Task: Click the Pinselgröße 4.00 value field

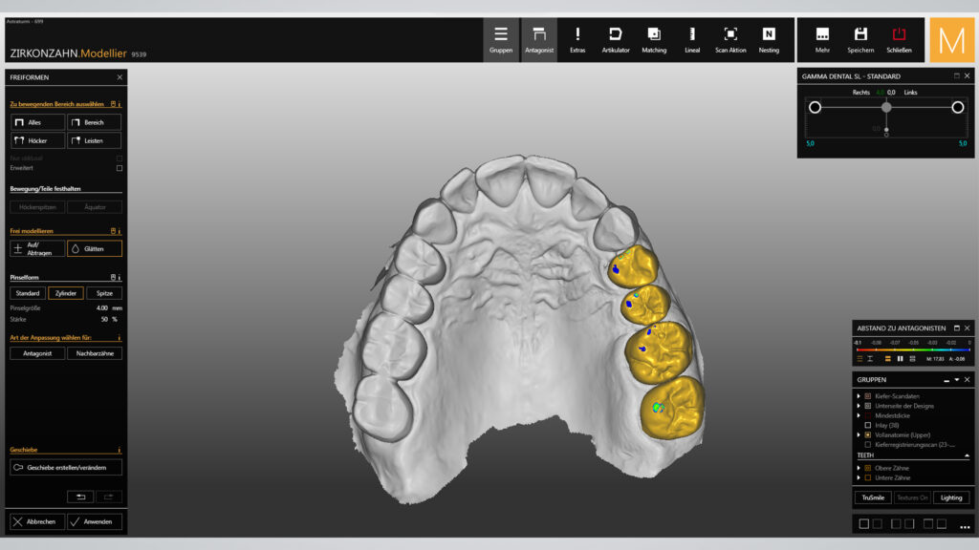Action: [x=102, y=308]
